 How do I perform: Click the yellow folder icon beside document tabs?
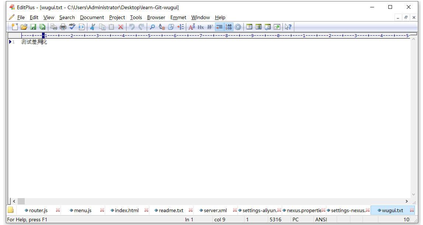tap(11, 210)
